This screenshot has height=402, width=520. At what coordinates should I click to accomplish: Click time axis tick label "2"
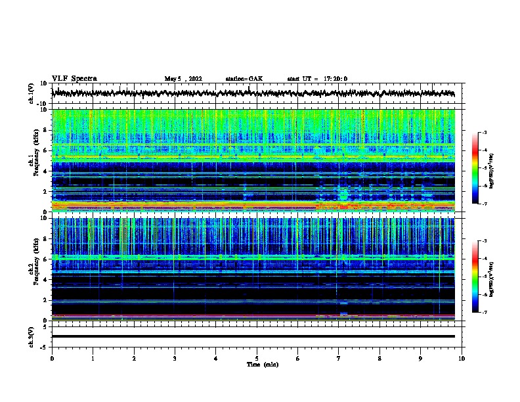click(x=134, y=359)
